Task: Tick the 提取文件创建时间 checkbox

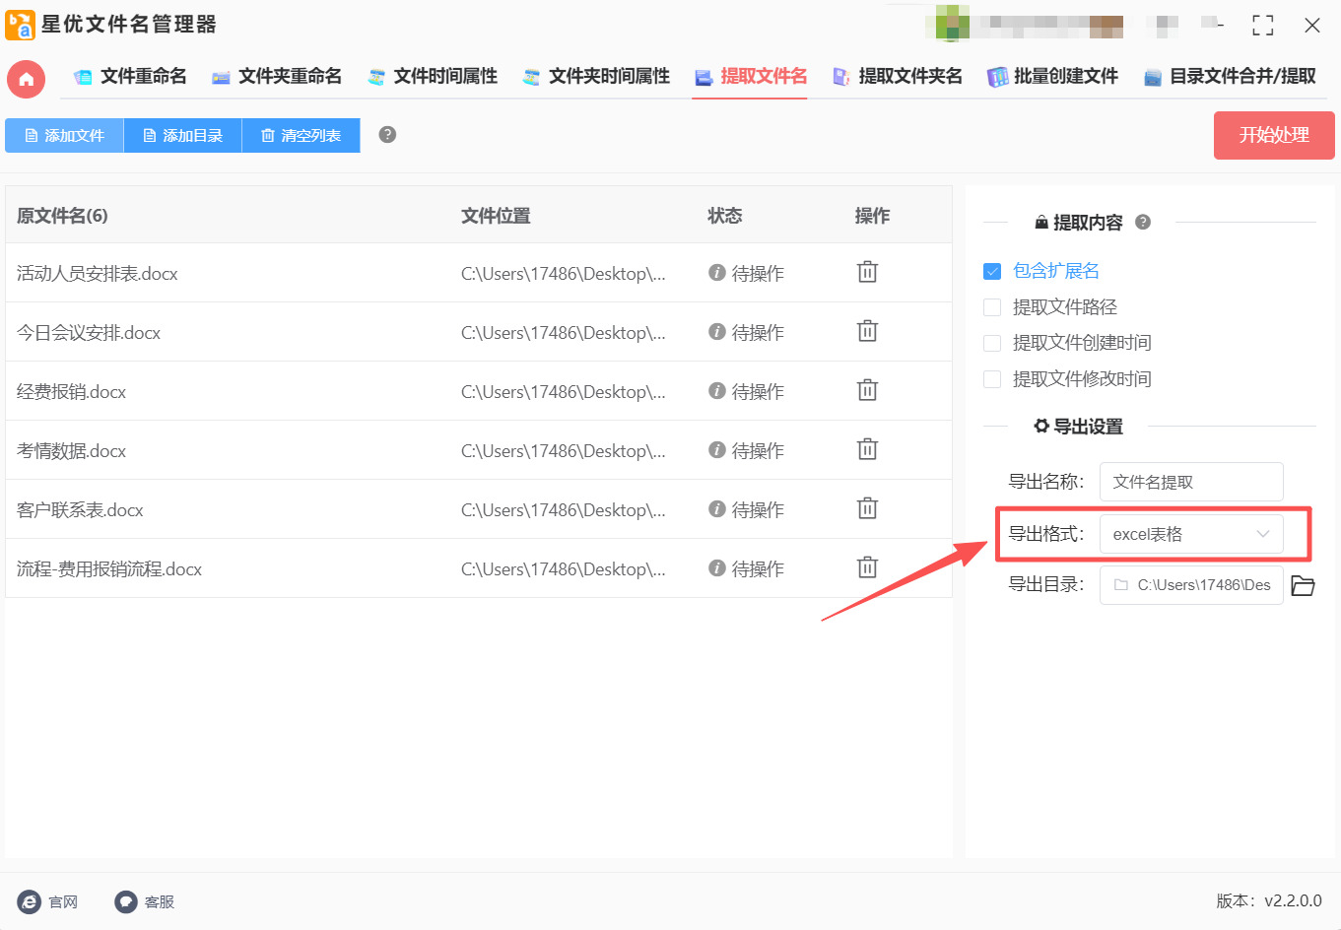Action: [992, 343]
